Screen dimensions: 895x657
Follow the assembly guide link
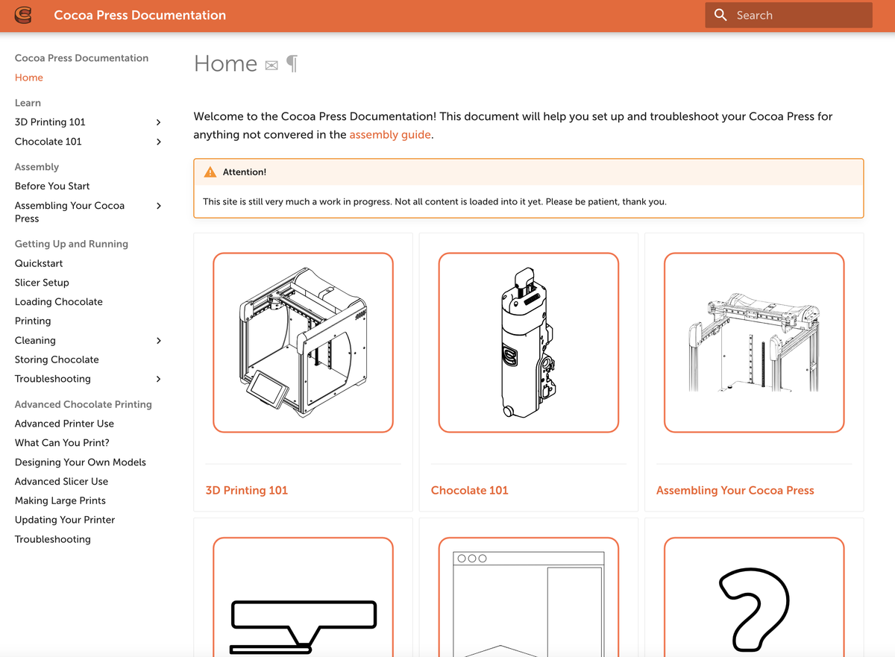point(390,135)
